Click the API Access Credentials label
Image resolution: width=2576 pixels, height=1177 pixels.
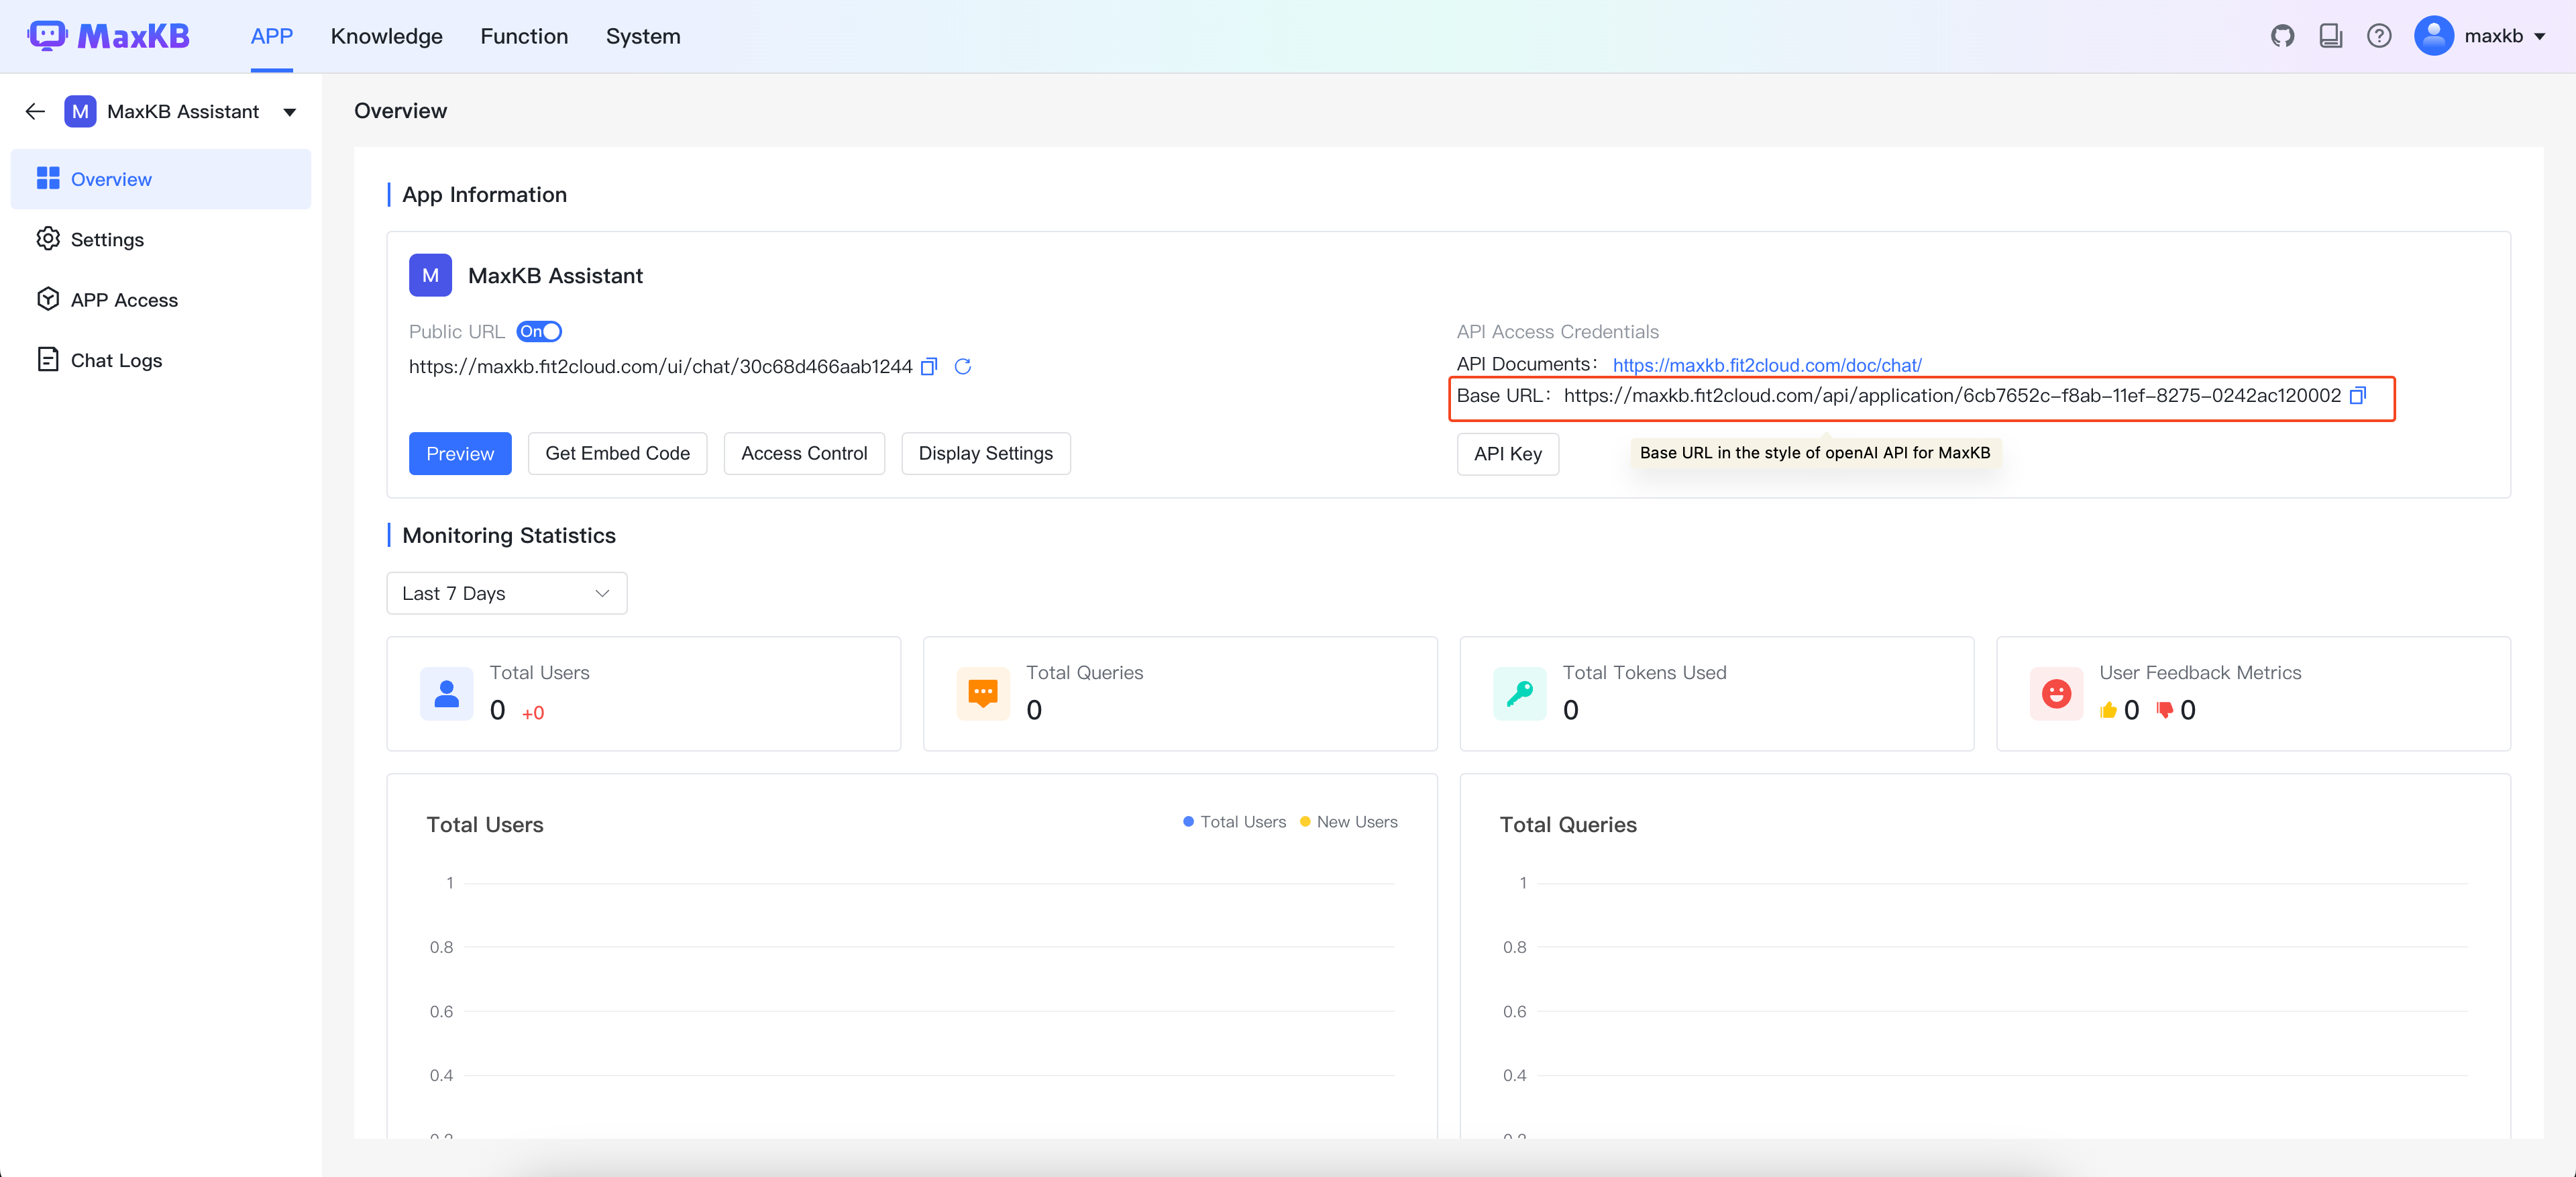point(1557,331)
